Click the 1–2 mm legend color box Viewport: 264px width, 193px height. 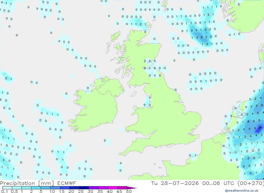pyautogui.click(x=26, y=188)
